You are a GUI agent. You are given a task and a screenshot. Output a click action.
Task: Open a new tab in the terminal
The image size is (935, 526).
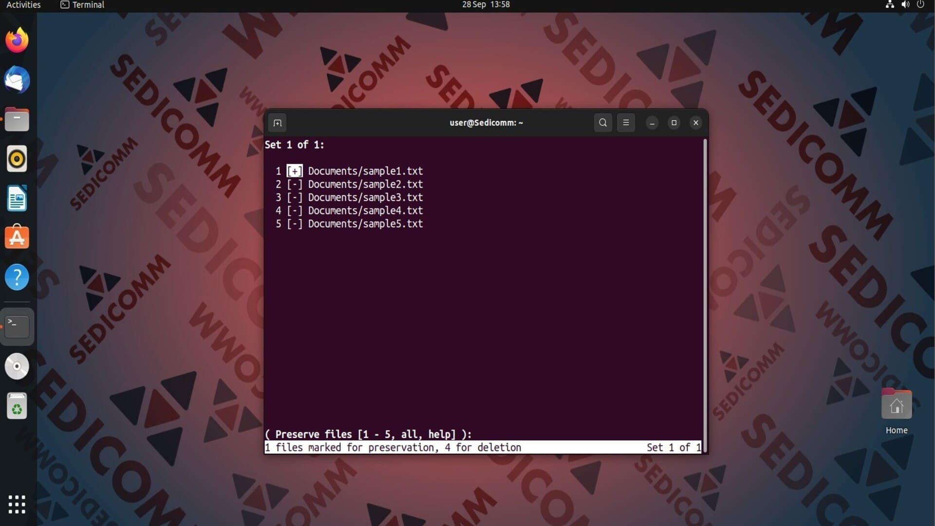pyautogui.click(x=278, y=123)
